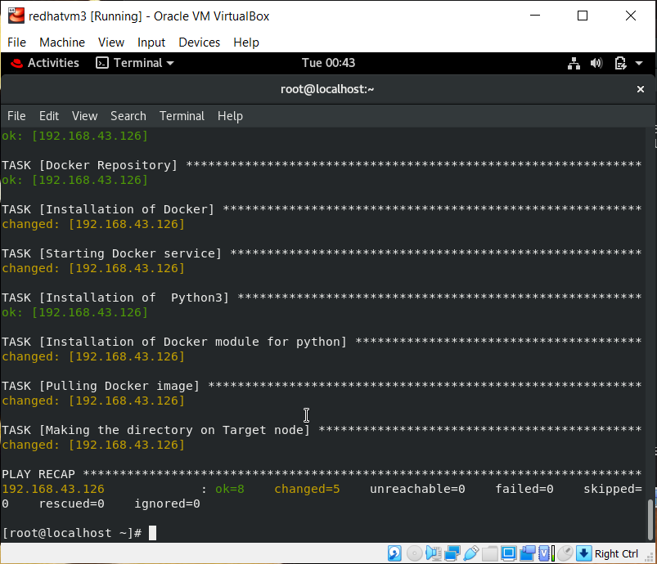Image resolution: width=657 pixels, height=564 pixels.
Task: Click the clock showing Tue 00:43
Action: 329,63
